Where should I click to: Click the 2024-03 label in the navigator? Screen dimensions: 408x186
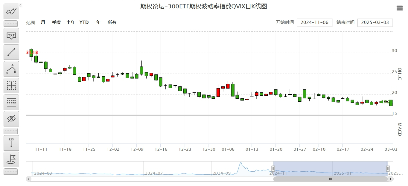coord(43,173)
